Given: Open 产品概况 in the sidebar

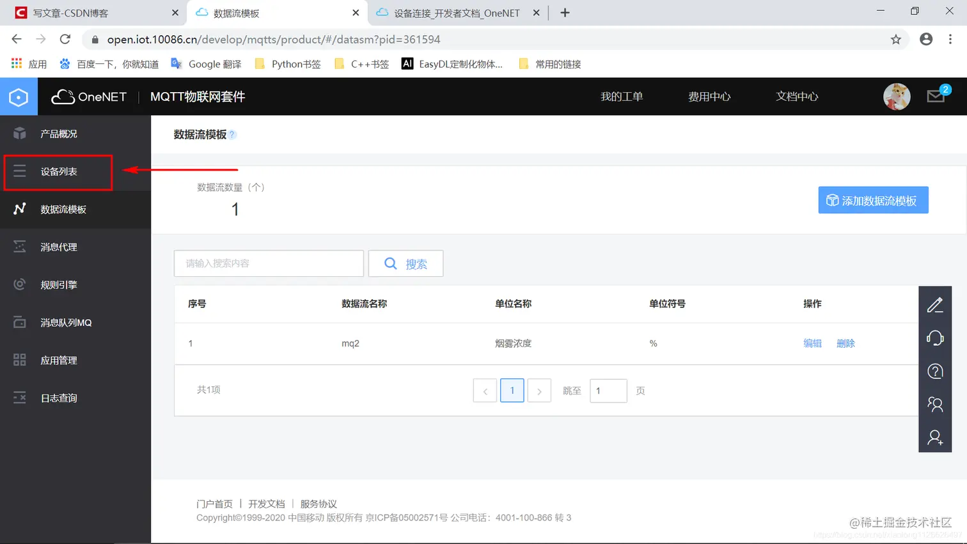Looking at the screenshot, I should 75,134.
